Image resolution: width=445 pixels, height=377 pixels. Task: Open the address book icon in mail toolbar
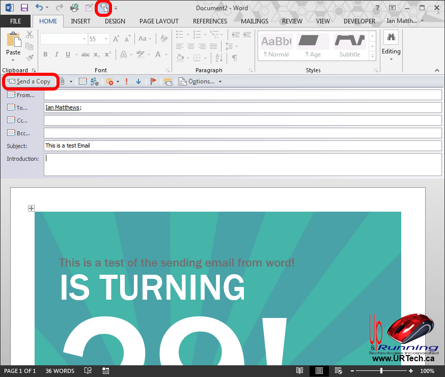pyautogui.click(x=82, y=81)
